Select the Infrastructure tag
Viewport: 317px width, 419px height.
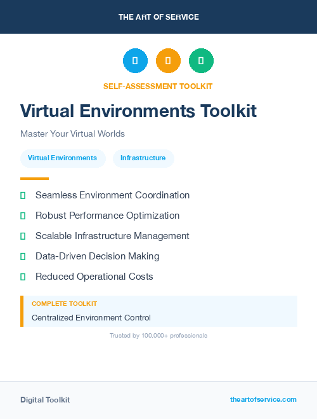pos(143,158)
